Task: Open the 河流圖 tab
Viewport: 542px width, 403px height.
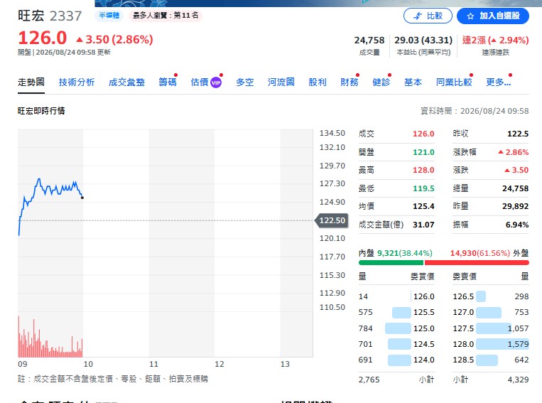Action: click(x=281, y=82)
